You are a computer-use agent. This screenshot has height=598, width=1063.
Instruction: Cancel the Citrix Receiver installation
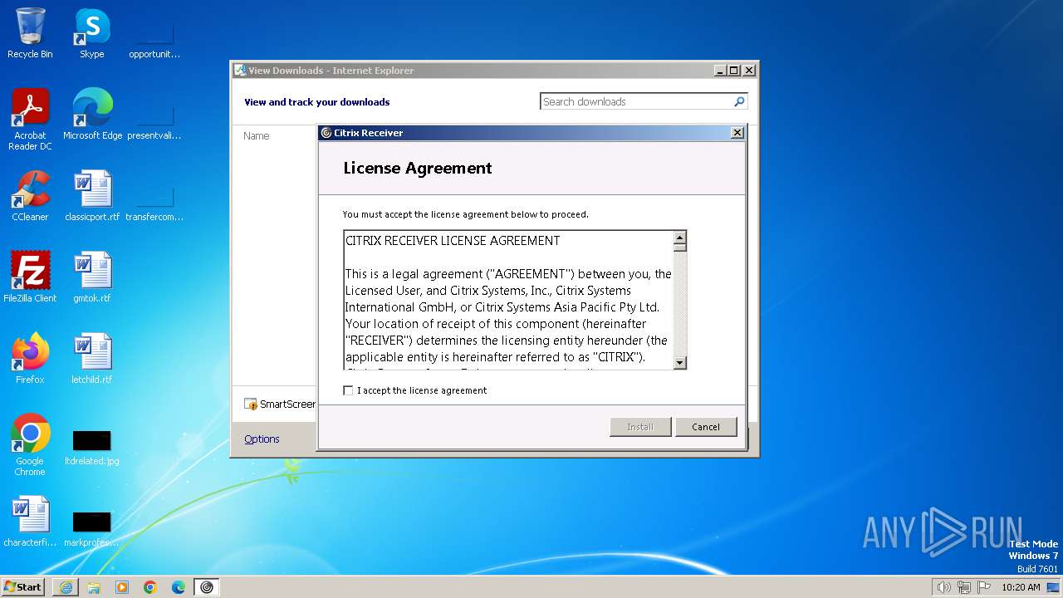coord(706,427)
